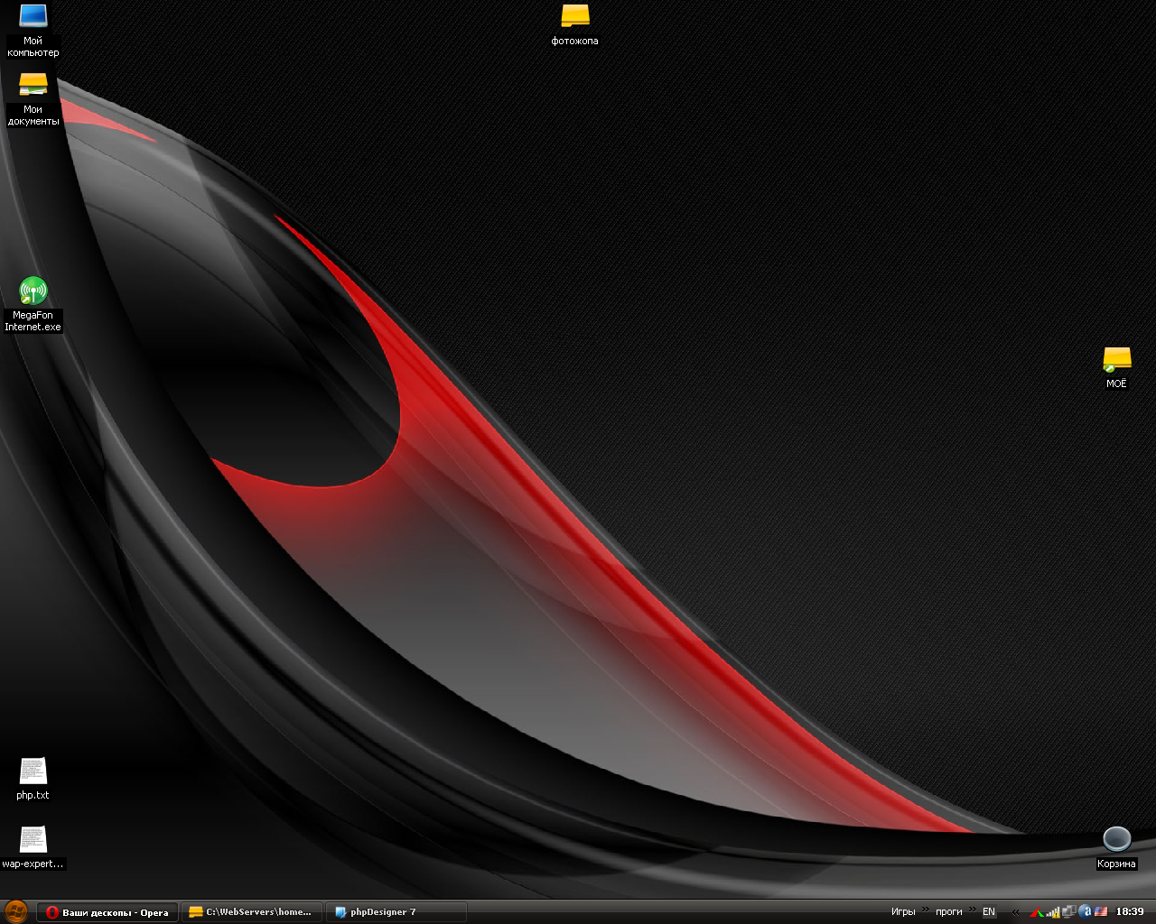The image size is (1156, 924).
Task: Open the Мой компьютер desktop icon
Action: [x=33, y=16]
